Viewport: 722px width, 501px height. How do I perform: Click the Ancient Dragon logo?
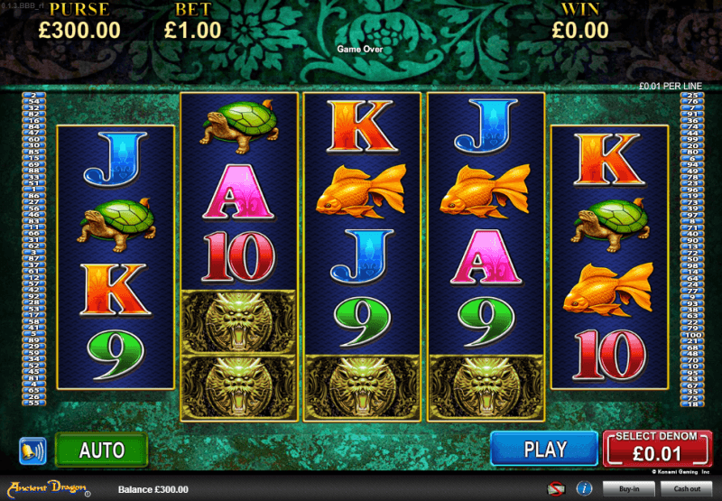[x=49, y=488]
